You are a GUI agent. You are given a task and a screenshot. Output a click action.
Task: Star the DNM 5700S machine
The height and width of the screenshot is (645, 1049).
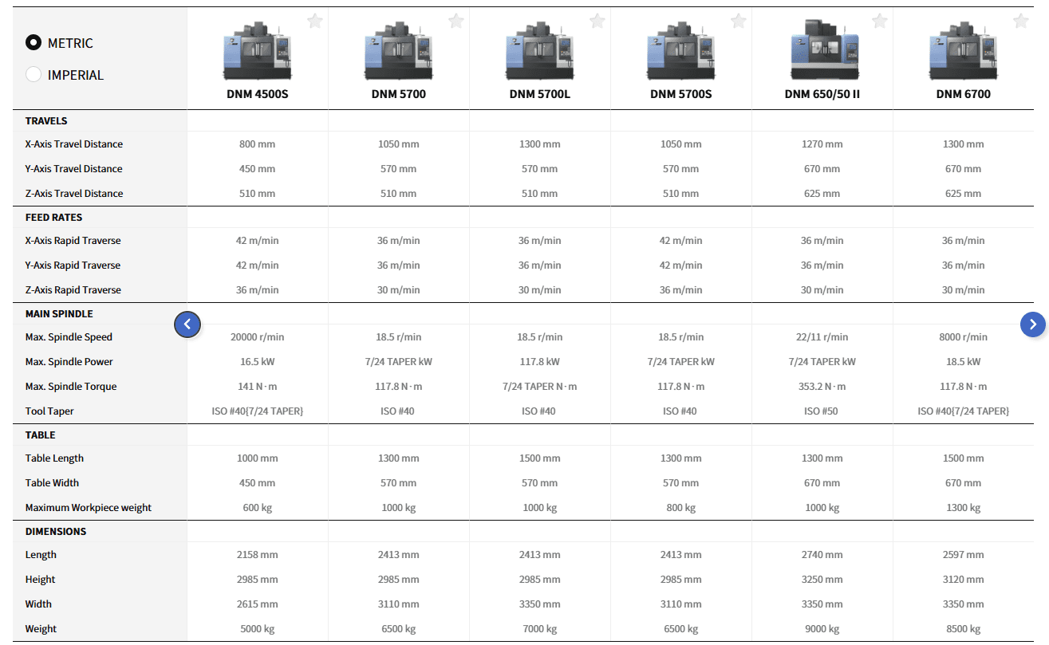point(739,21)
